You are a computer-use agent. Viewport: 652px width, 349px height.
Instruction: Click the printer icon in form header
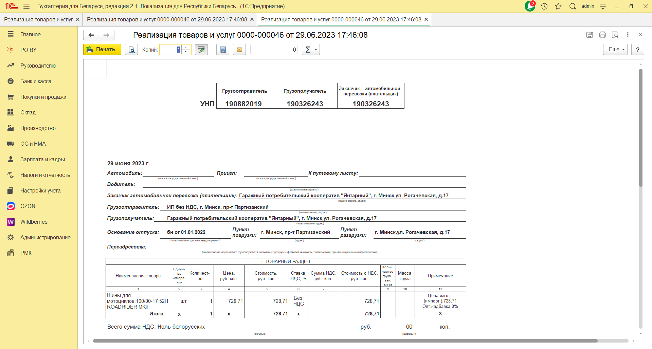[x=602, y=35]
